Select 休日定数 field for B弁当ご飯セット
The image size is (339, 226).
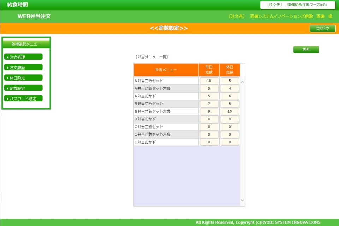(x=230, y=104)
